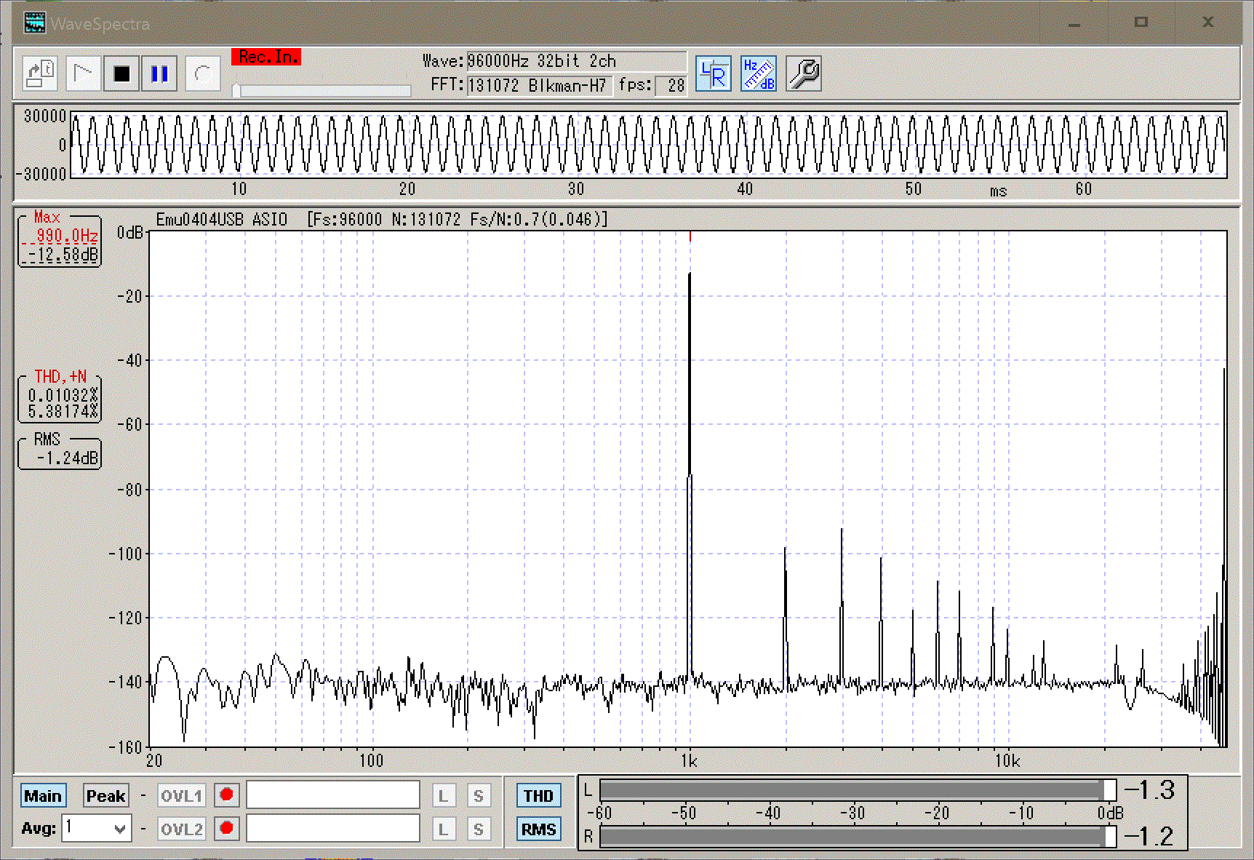Viewport: 1254px width, 860px height.
Task: Click the L button in OVL1 row
Action: click(443, 795)
